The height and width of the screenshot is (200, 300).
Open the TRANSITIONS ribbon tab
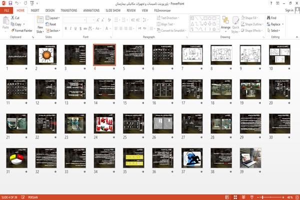[x=69, y=11]
